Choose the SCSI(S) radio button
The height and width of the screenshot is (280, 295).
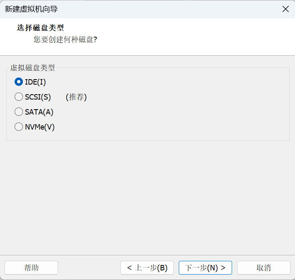pyautogui.click(x=19, y=97)
